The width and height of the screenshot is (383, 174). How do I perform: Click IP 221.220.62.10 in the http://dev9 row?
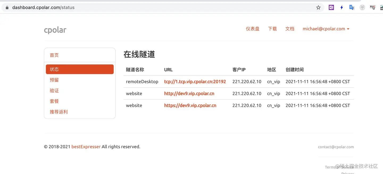click(247, 93)
